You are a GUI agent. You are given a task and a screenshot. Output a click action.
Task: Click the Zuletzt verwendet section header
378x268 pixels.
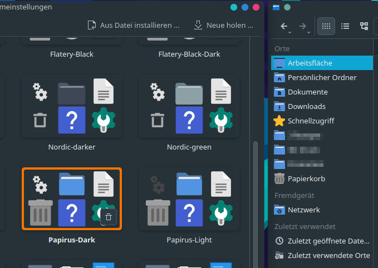305,227
